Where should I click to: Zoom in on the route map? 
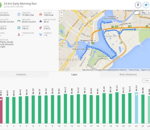tap(61, 13)
